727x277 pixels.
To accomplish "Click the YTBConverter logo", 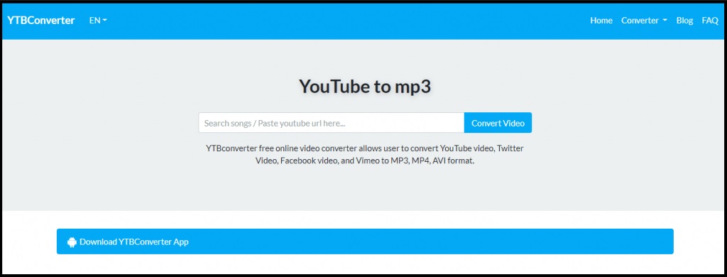I will (40, 21).
